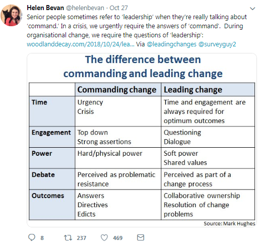The image size is (260, 243).
Task: Open the Oct 27 tweet timestamp
Action: pyautogui.click(x=118, y=8)
